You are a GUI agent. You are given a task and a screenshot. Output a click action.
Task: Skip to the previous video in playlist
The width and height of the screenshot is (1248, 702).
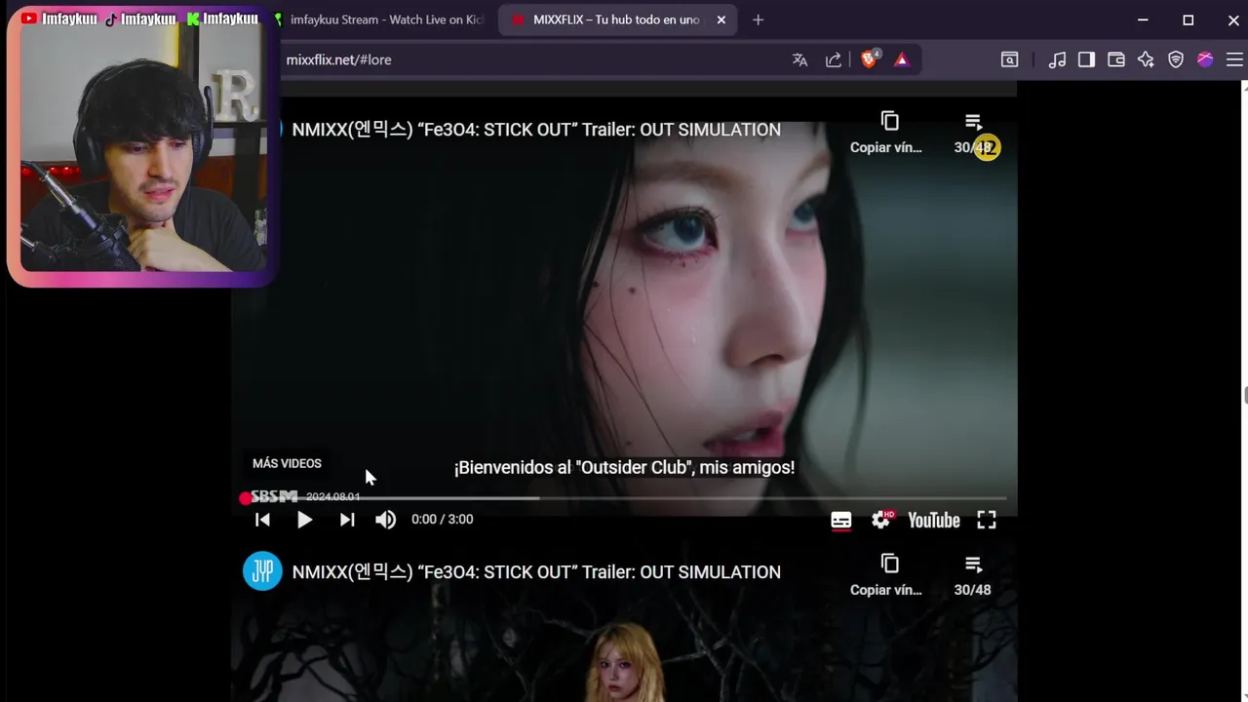pos(262,520)
